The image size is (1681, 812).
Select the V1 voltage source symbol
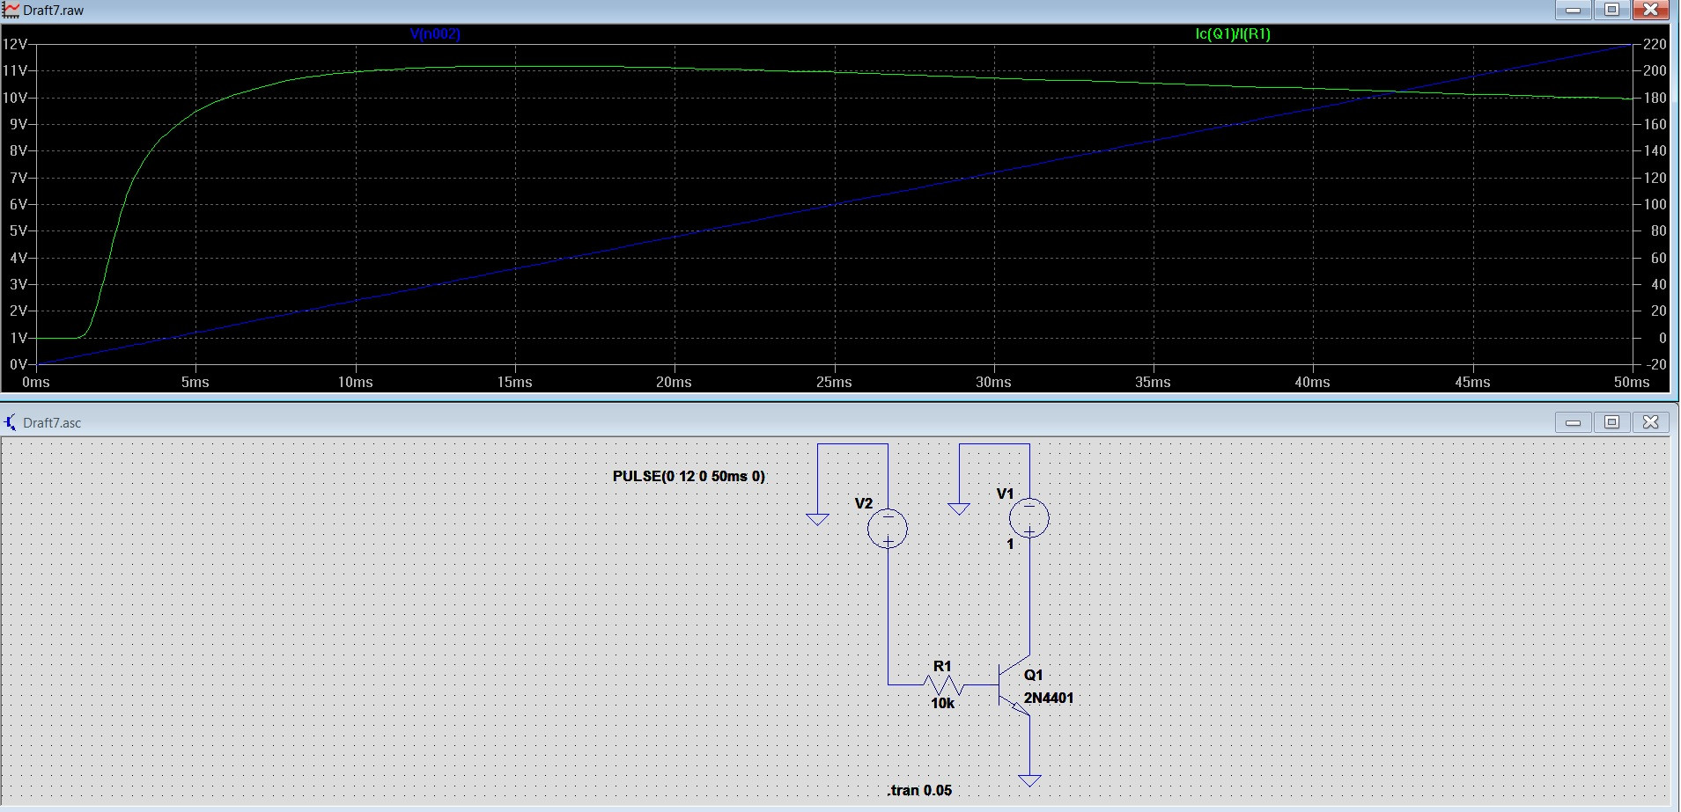click(x=1029, y=518)
